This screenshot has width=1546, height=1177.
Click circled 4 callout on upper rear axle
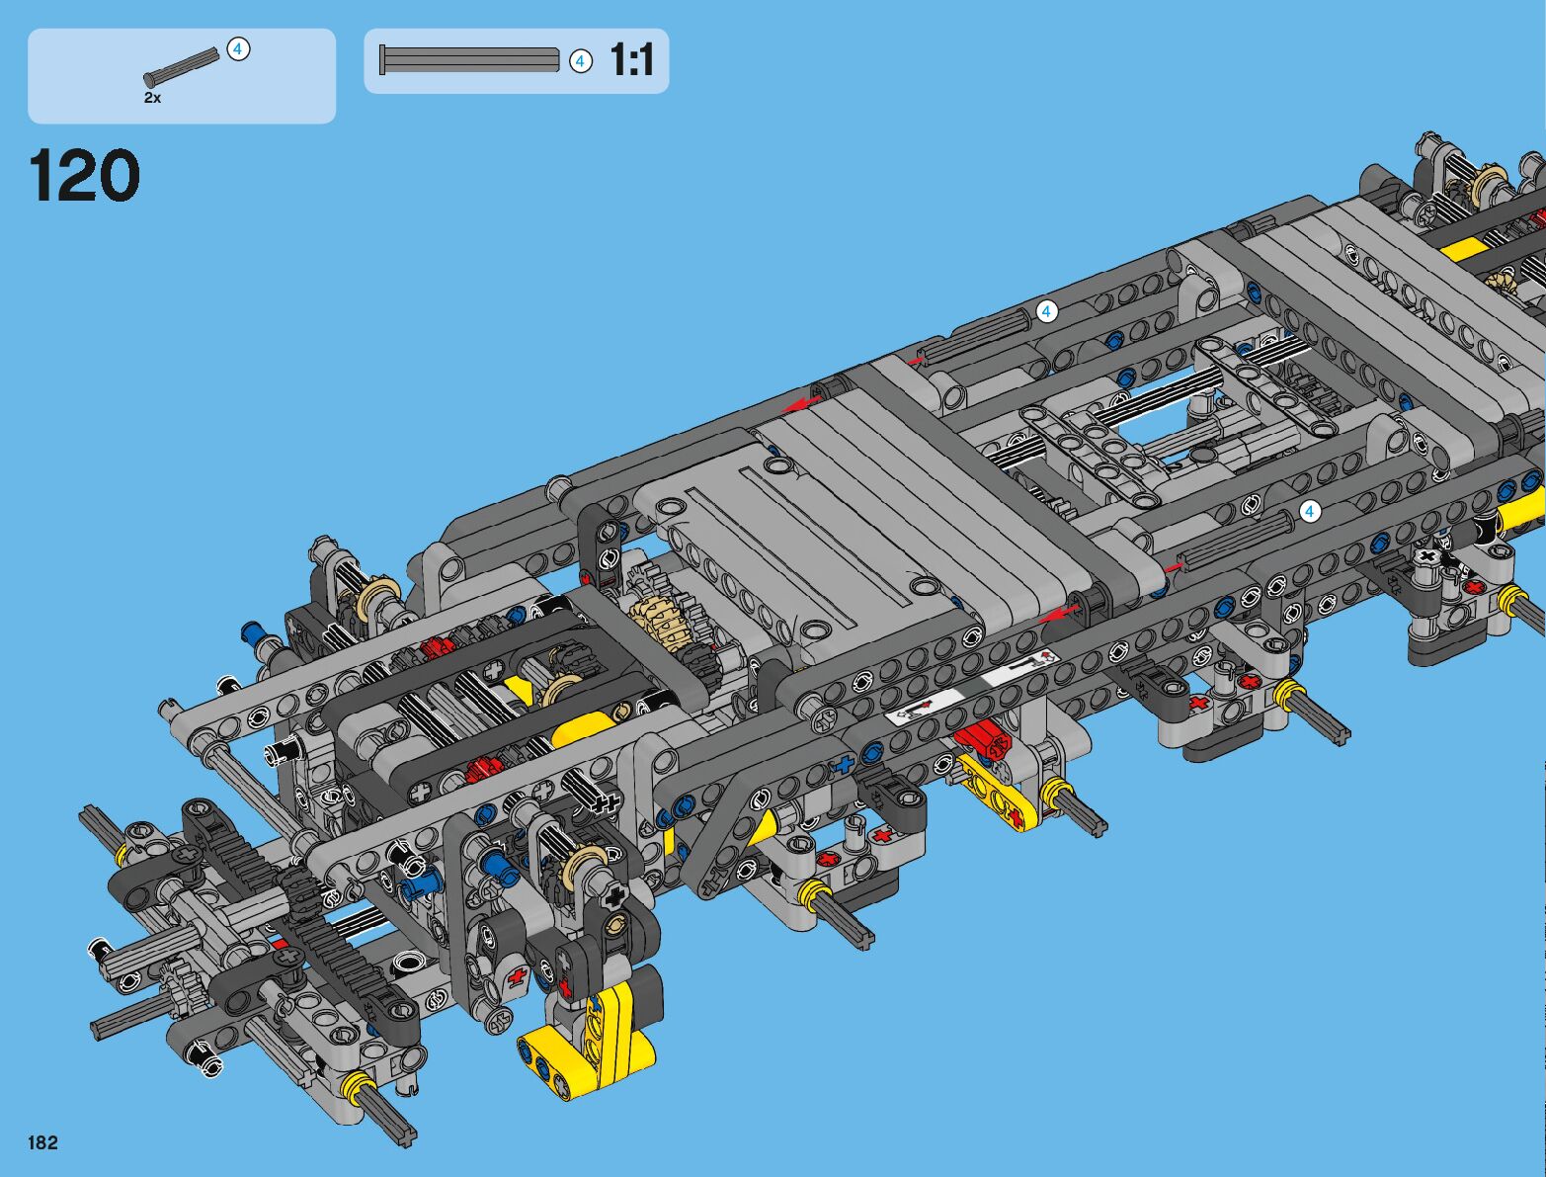tap(1046, 312)
